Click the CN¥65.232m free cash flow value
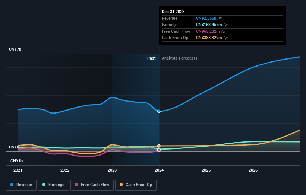The height and width of the screenshot is (195, 306). click(x=208, y=31)
